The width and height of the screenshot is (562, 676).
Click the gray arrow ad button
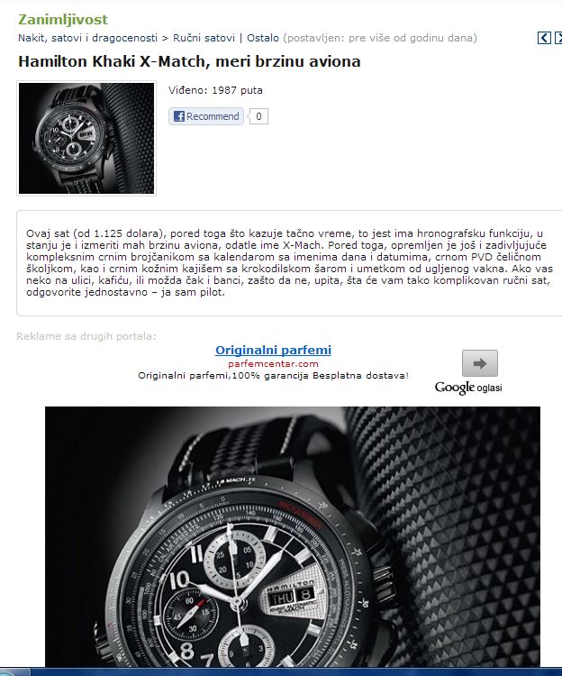[480, 363]
